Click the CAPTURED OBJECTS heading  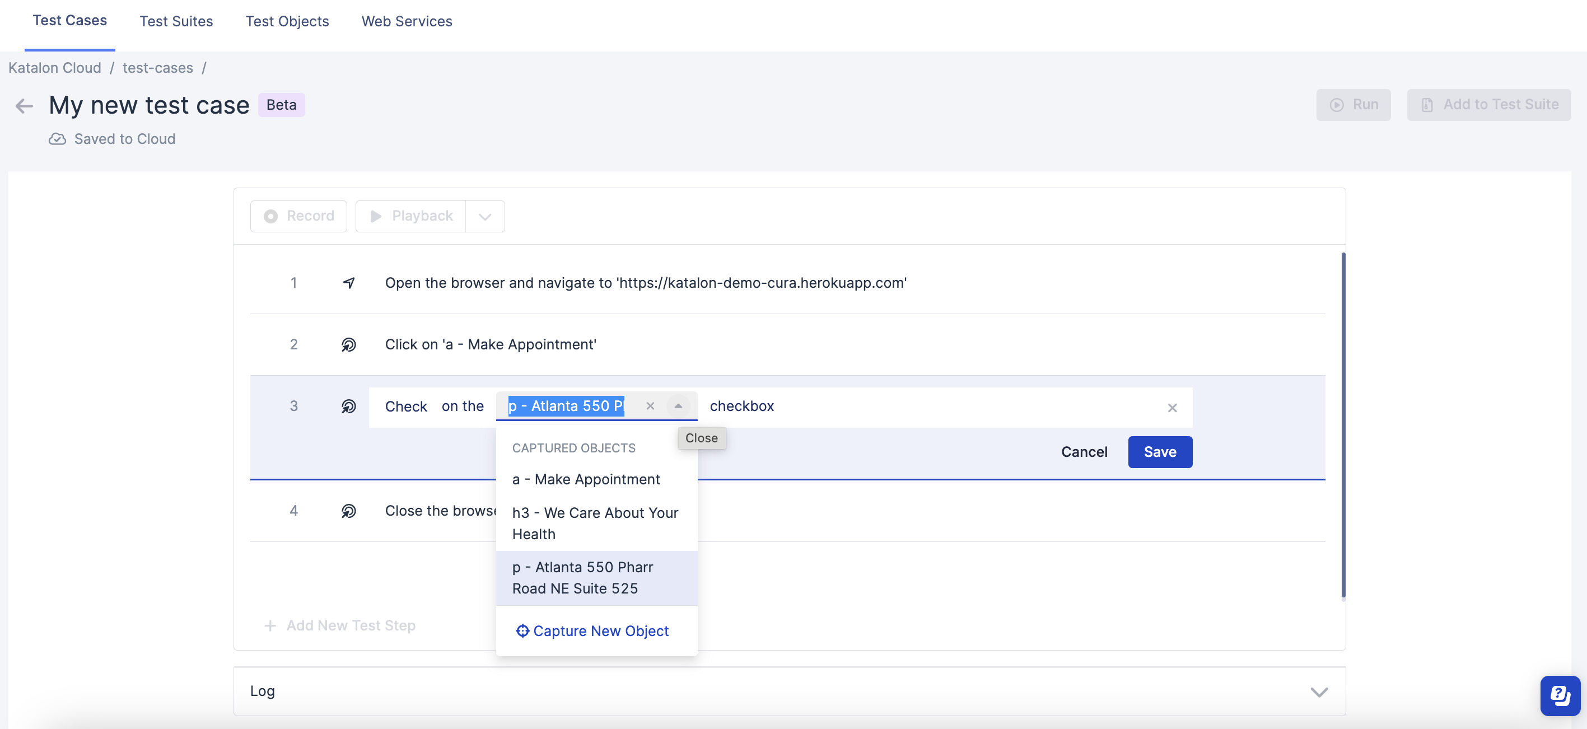click(x=573, y=448)
